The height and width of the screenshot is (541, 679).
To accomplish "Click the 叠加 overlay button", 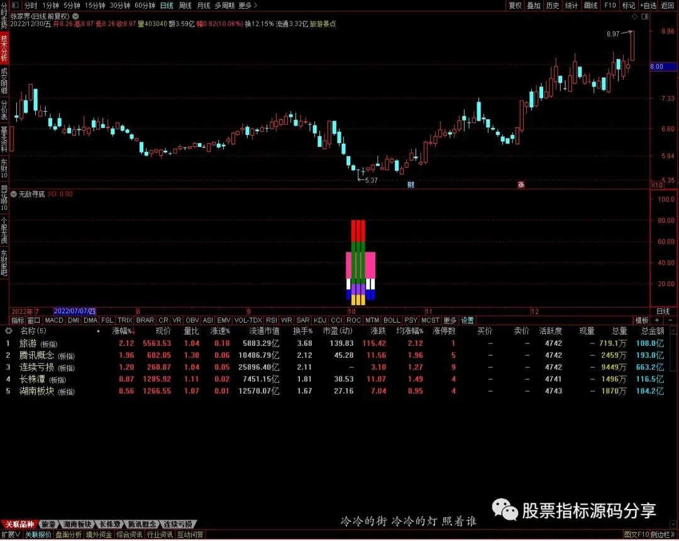I will (x=534, y=6).
